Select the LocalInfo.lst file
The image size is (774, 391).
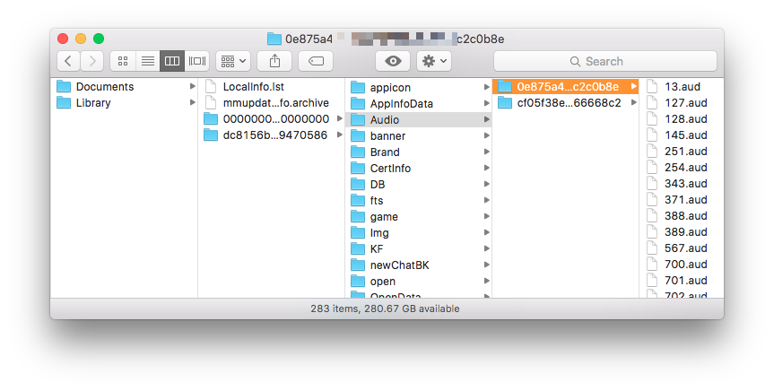point(253,87)
